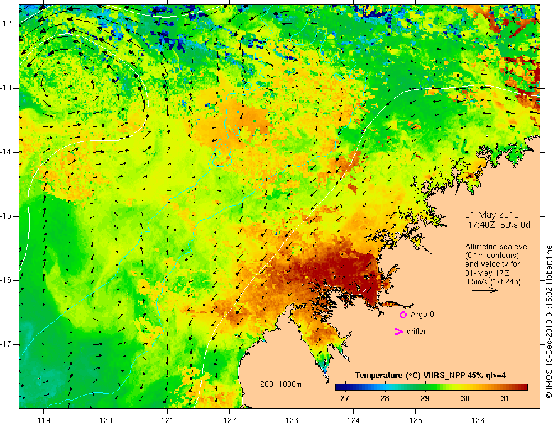Click the colorbar value 28
The image size is (553, 427).
click(x=385, y=399)
